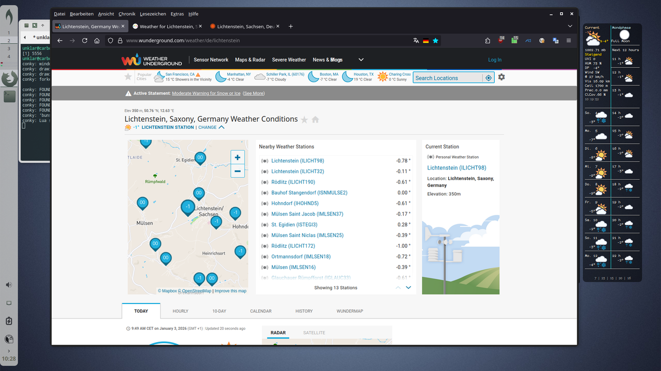661x371 pixels.
Task: Show next stations with the down arrow
Action: [408, 288]
